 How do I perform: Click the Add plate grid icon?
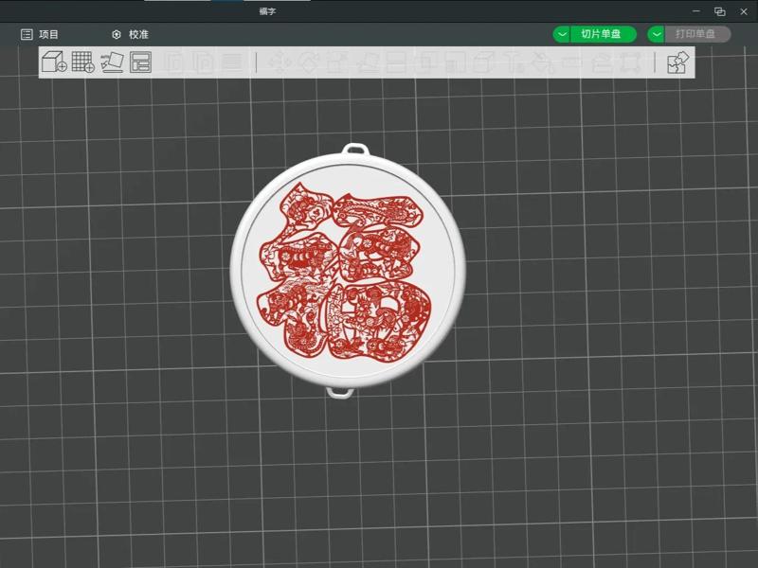[x=82, y=62]
